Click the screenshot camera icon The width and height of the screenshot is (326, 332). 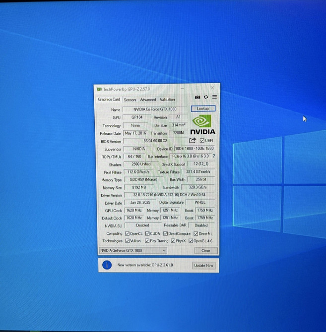(197, 97)
